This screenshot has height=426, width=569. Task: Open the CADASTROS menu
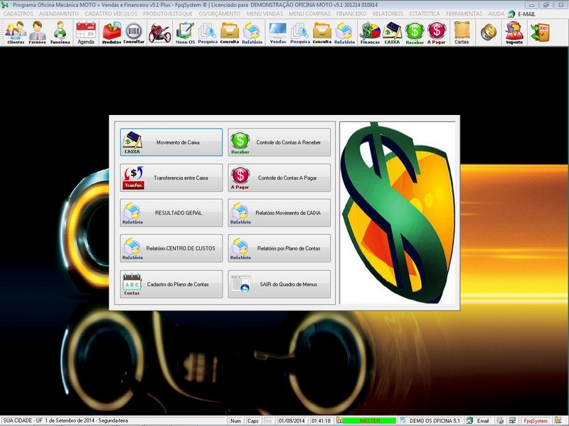18,13
